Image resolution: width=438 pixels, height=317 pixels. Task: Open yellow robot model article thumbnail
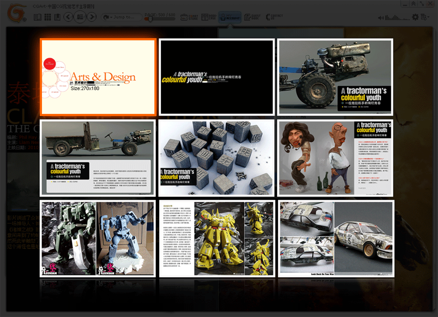[217, 238]
